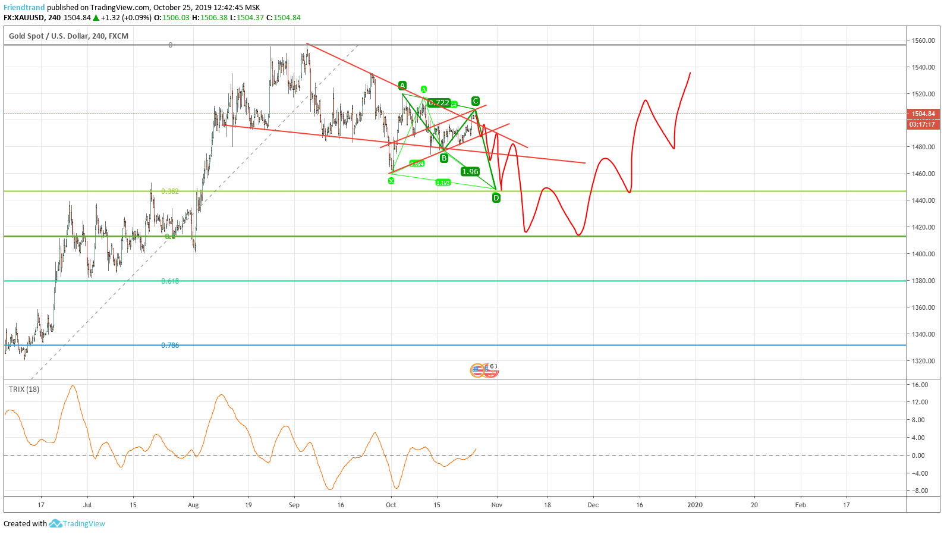
Task: Click the Feb label on time axis
Action: 801,505
